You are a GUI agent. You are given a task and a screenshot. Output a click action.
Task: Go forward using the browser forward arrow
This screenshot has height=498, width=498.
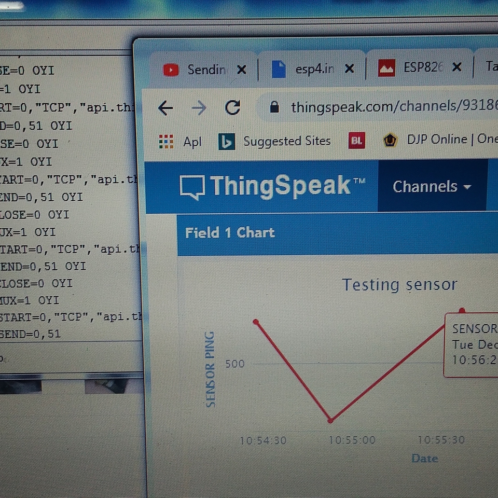tap(199, 108)
